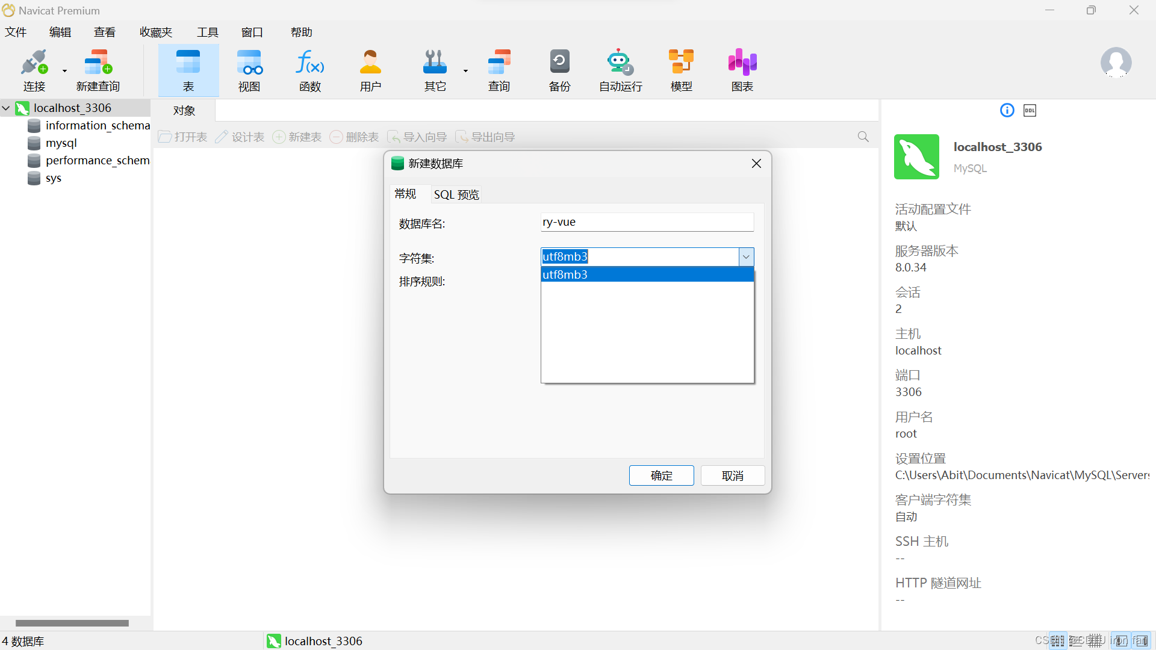Collapse the localhost_3306 connection tree
The height and width of the screenshot is (650, 1156).
point(7,108)
